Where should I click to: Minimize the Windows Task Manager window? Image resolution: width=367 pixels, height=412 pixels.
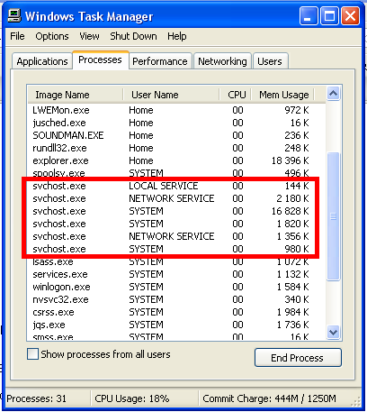coord(309,16)
